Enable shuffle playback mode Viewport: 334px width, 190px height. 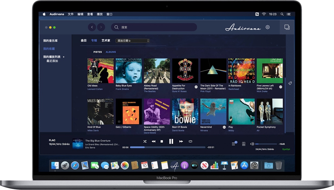click(x=145, y=141)
